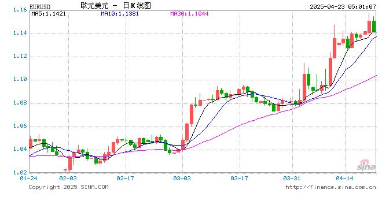Click the last green candlestick on the chart
Image resolution: width=382 pixels, height=208 pixels.
(x=374, y=26)
